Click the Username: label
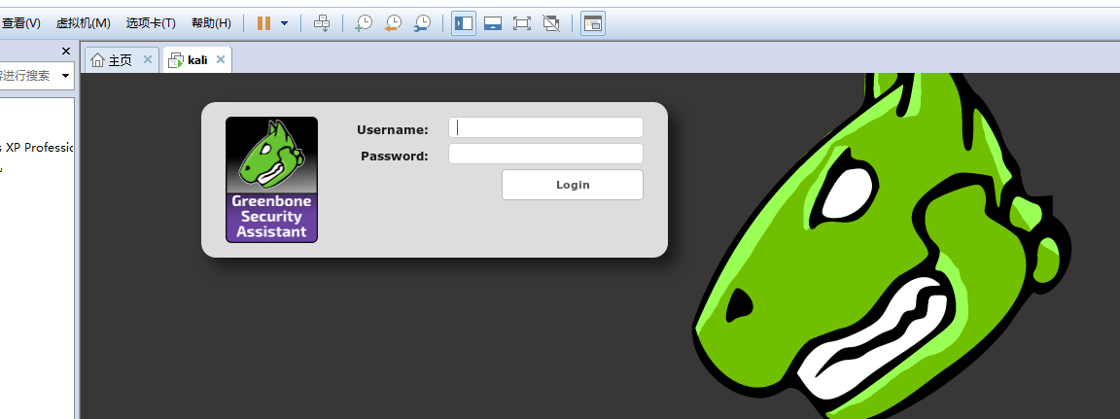1120x419 pixels. point(392,130)
